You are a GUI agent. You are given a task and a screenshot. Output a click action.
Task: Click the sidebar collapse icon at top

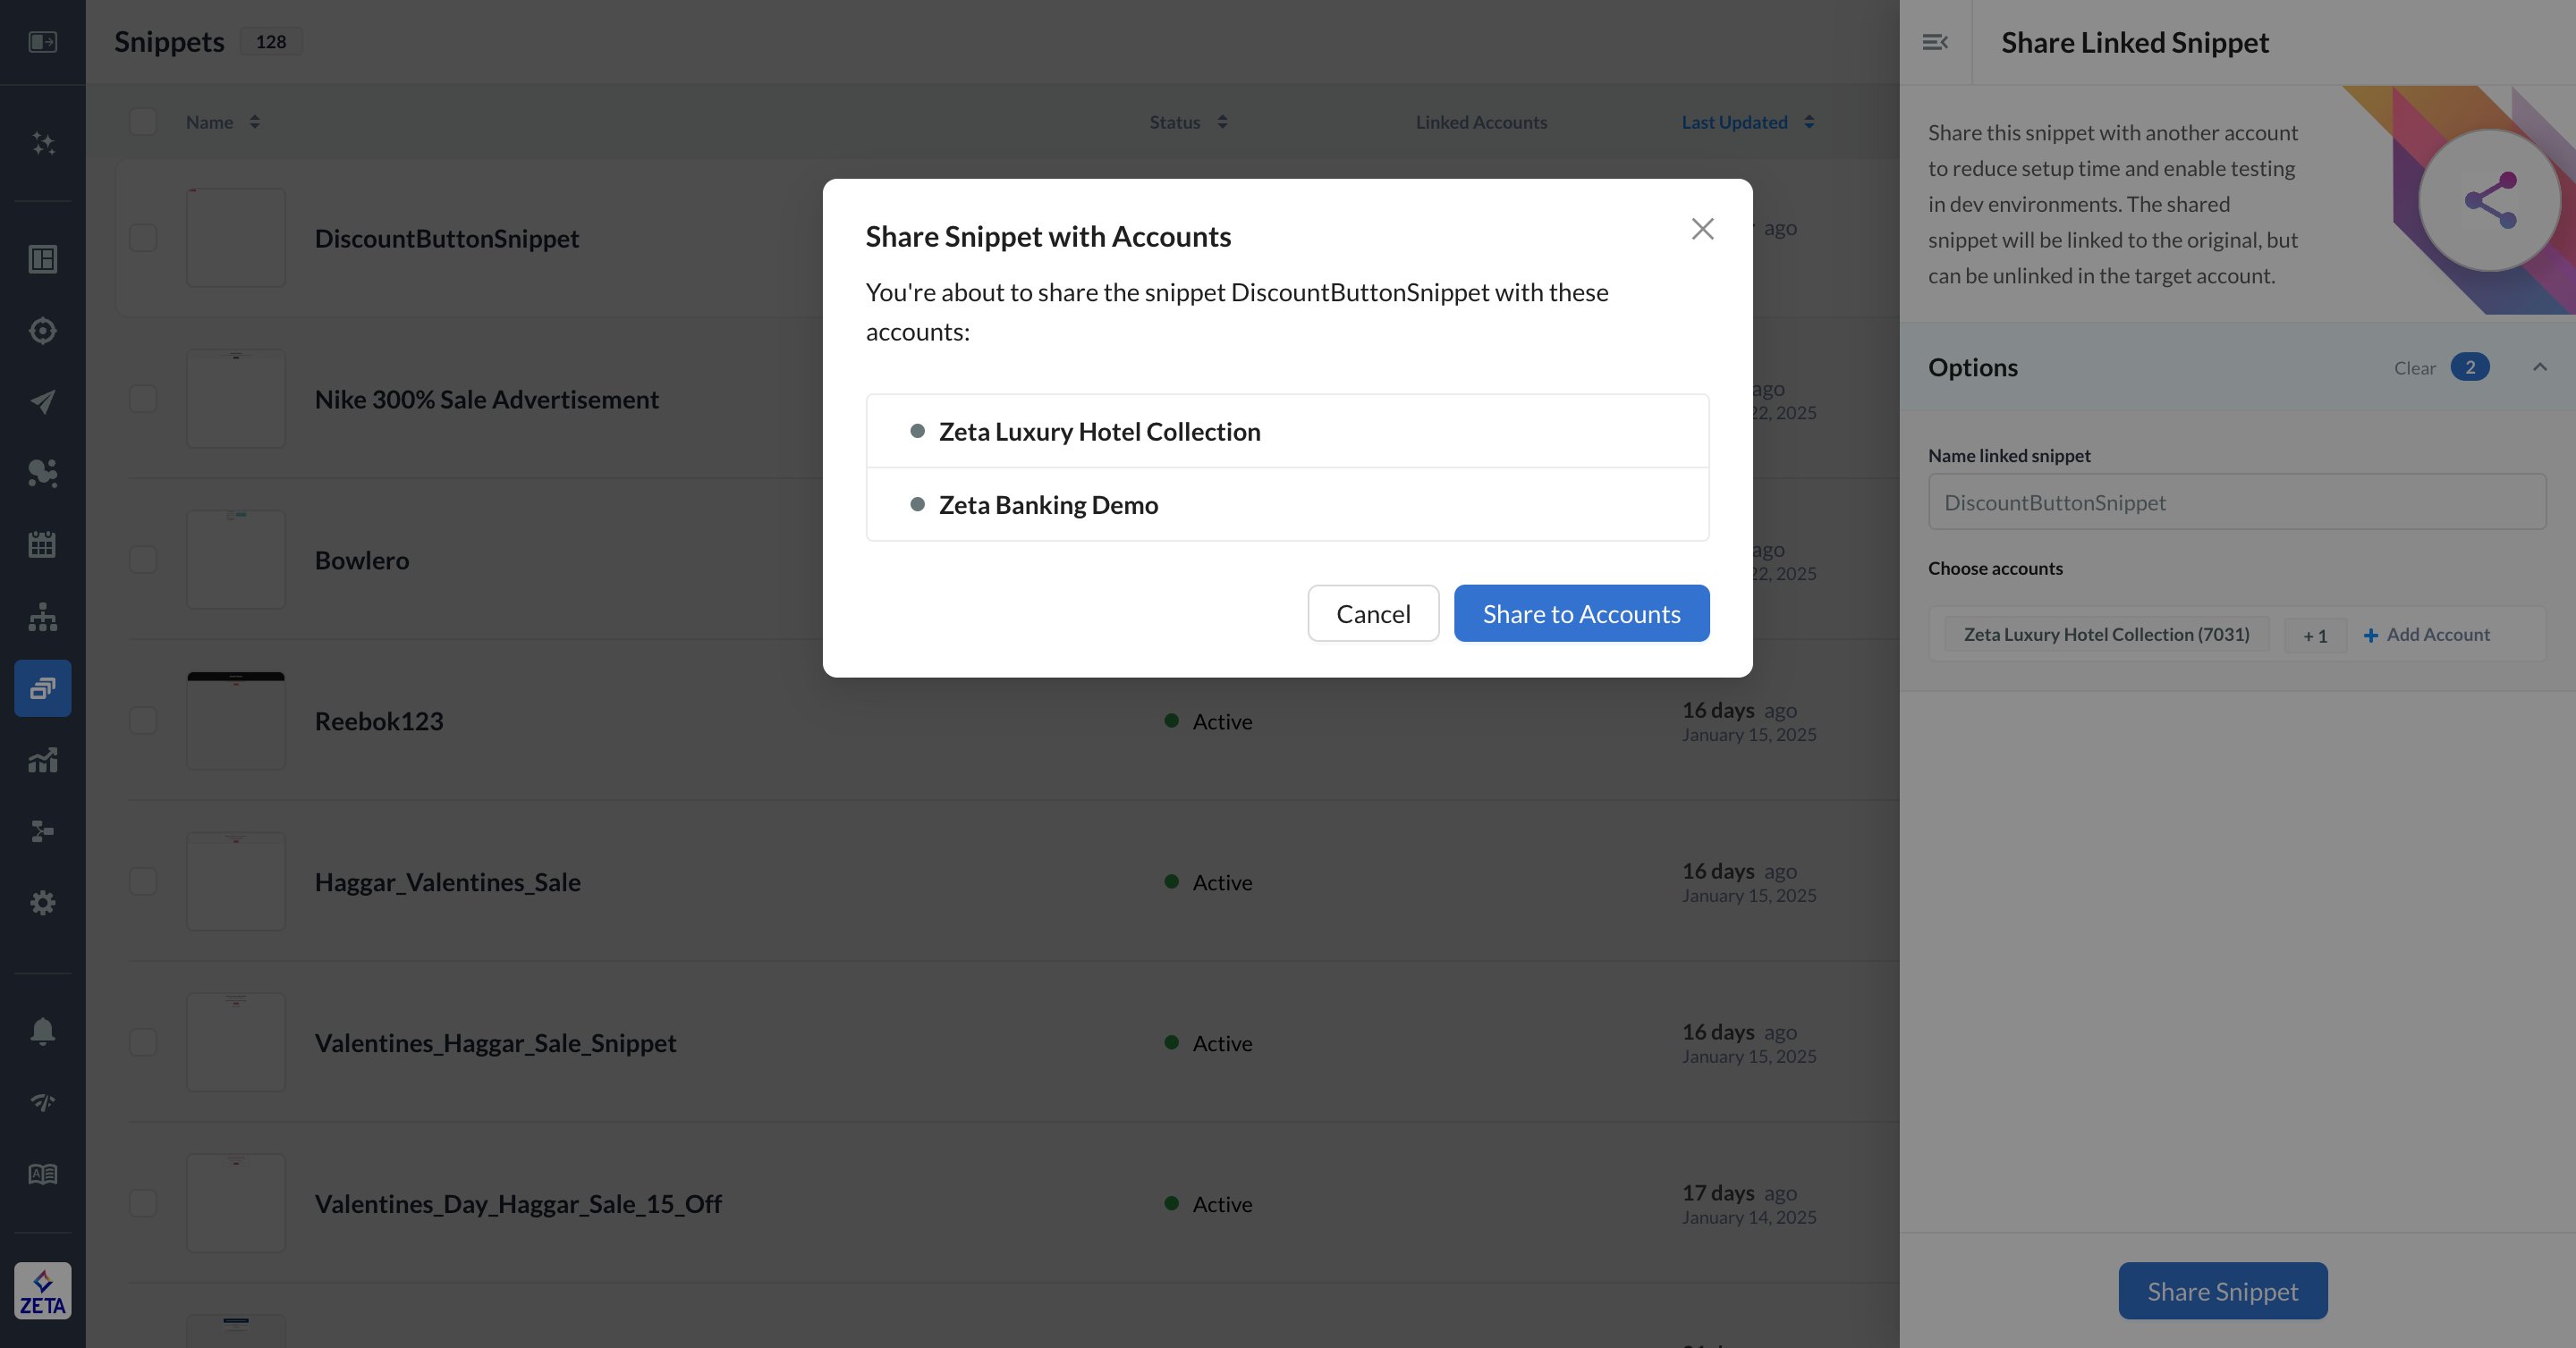(x=43, y=42)
